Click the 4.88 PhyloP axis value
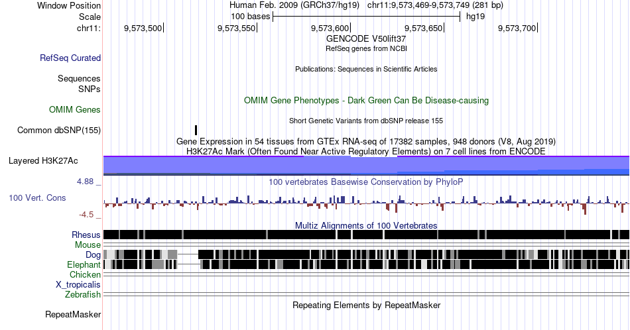 click(x=86, y=182)
